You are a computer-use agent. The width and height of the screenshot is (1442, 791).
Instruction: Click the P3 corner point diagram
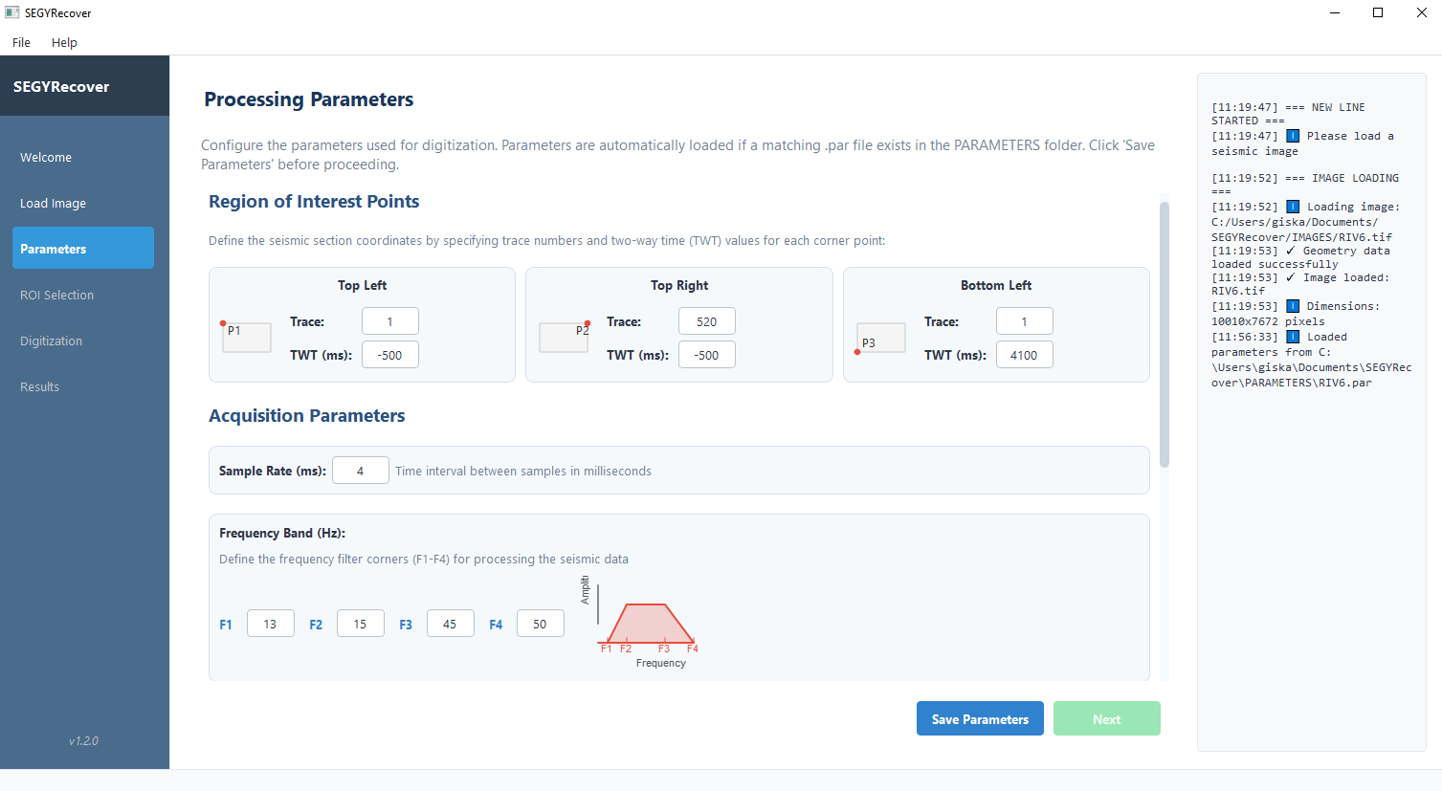pyautogui.click(x=880, y=337)
